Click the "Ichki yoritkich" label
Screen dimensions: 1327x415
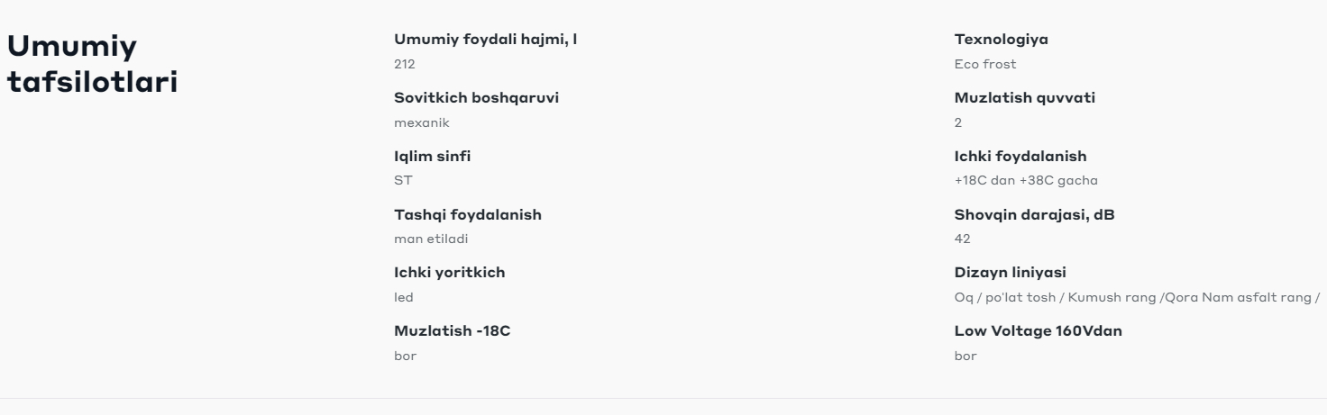pos(450,273)
